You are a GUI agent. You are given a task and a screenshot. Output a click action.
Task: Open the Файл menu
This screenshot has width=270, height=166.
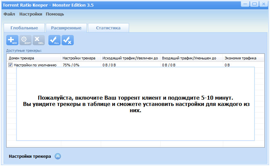click(9, 14)
